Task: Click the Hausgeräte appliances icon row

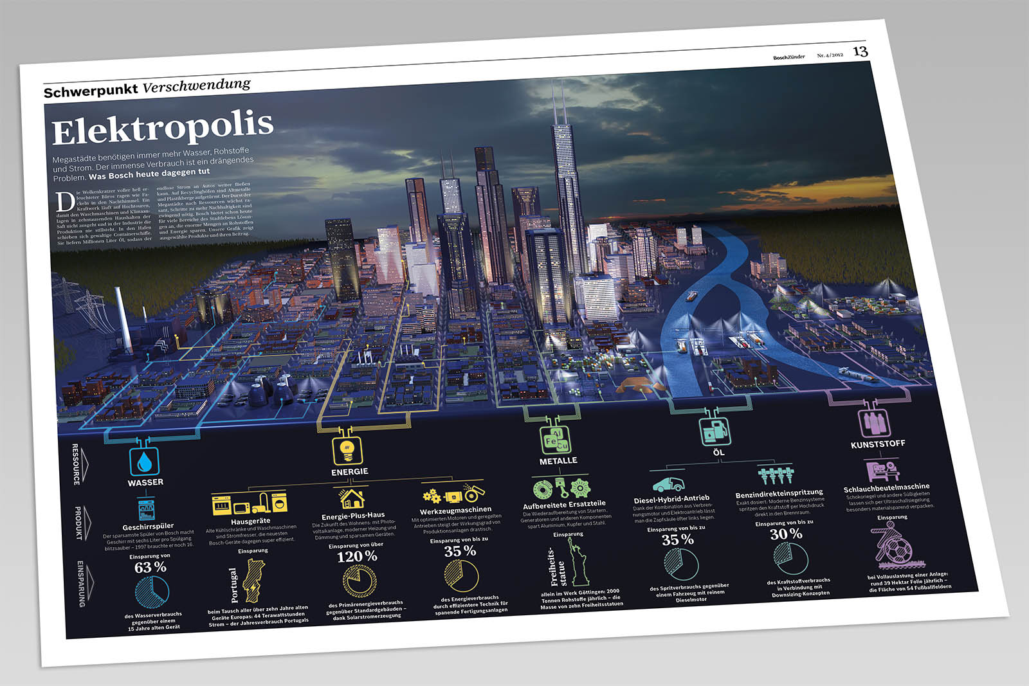Action: 250,503
